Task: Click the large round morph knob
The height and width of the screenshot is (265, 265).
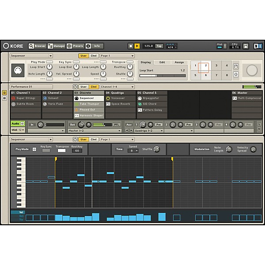Action: 252,70
